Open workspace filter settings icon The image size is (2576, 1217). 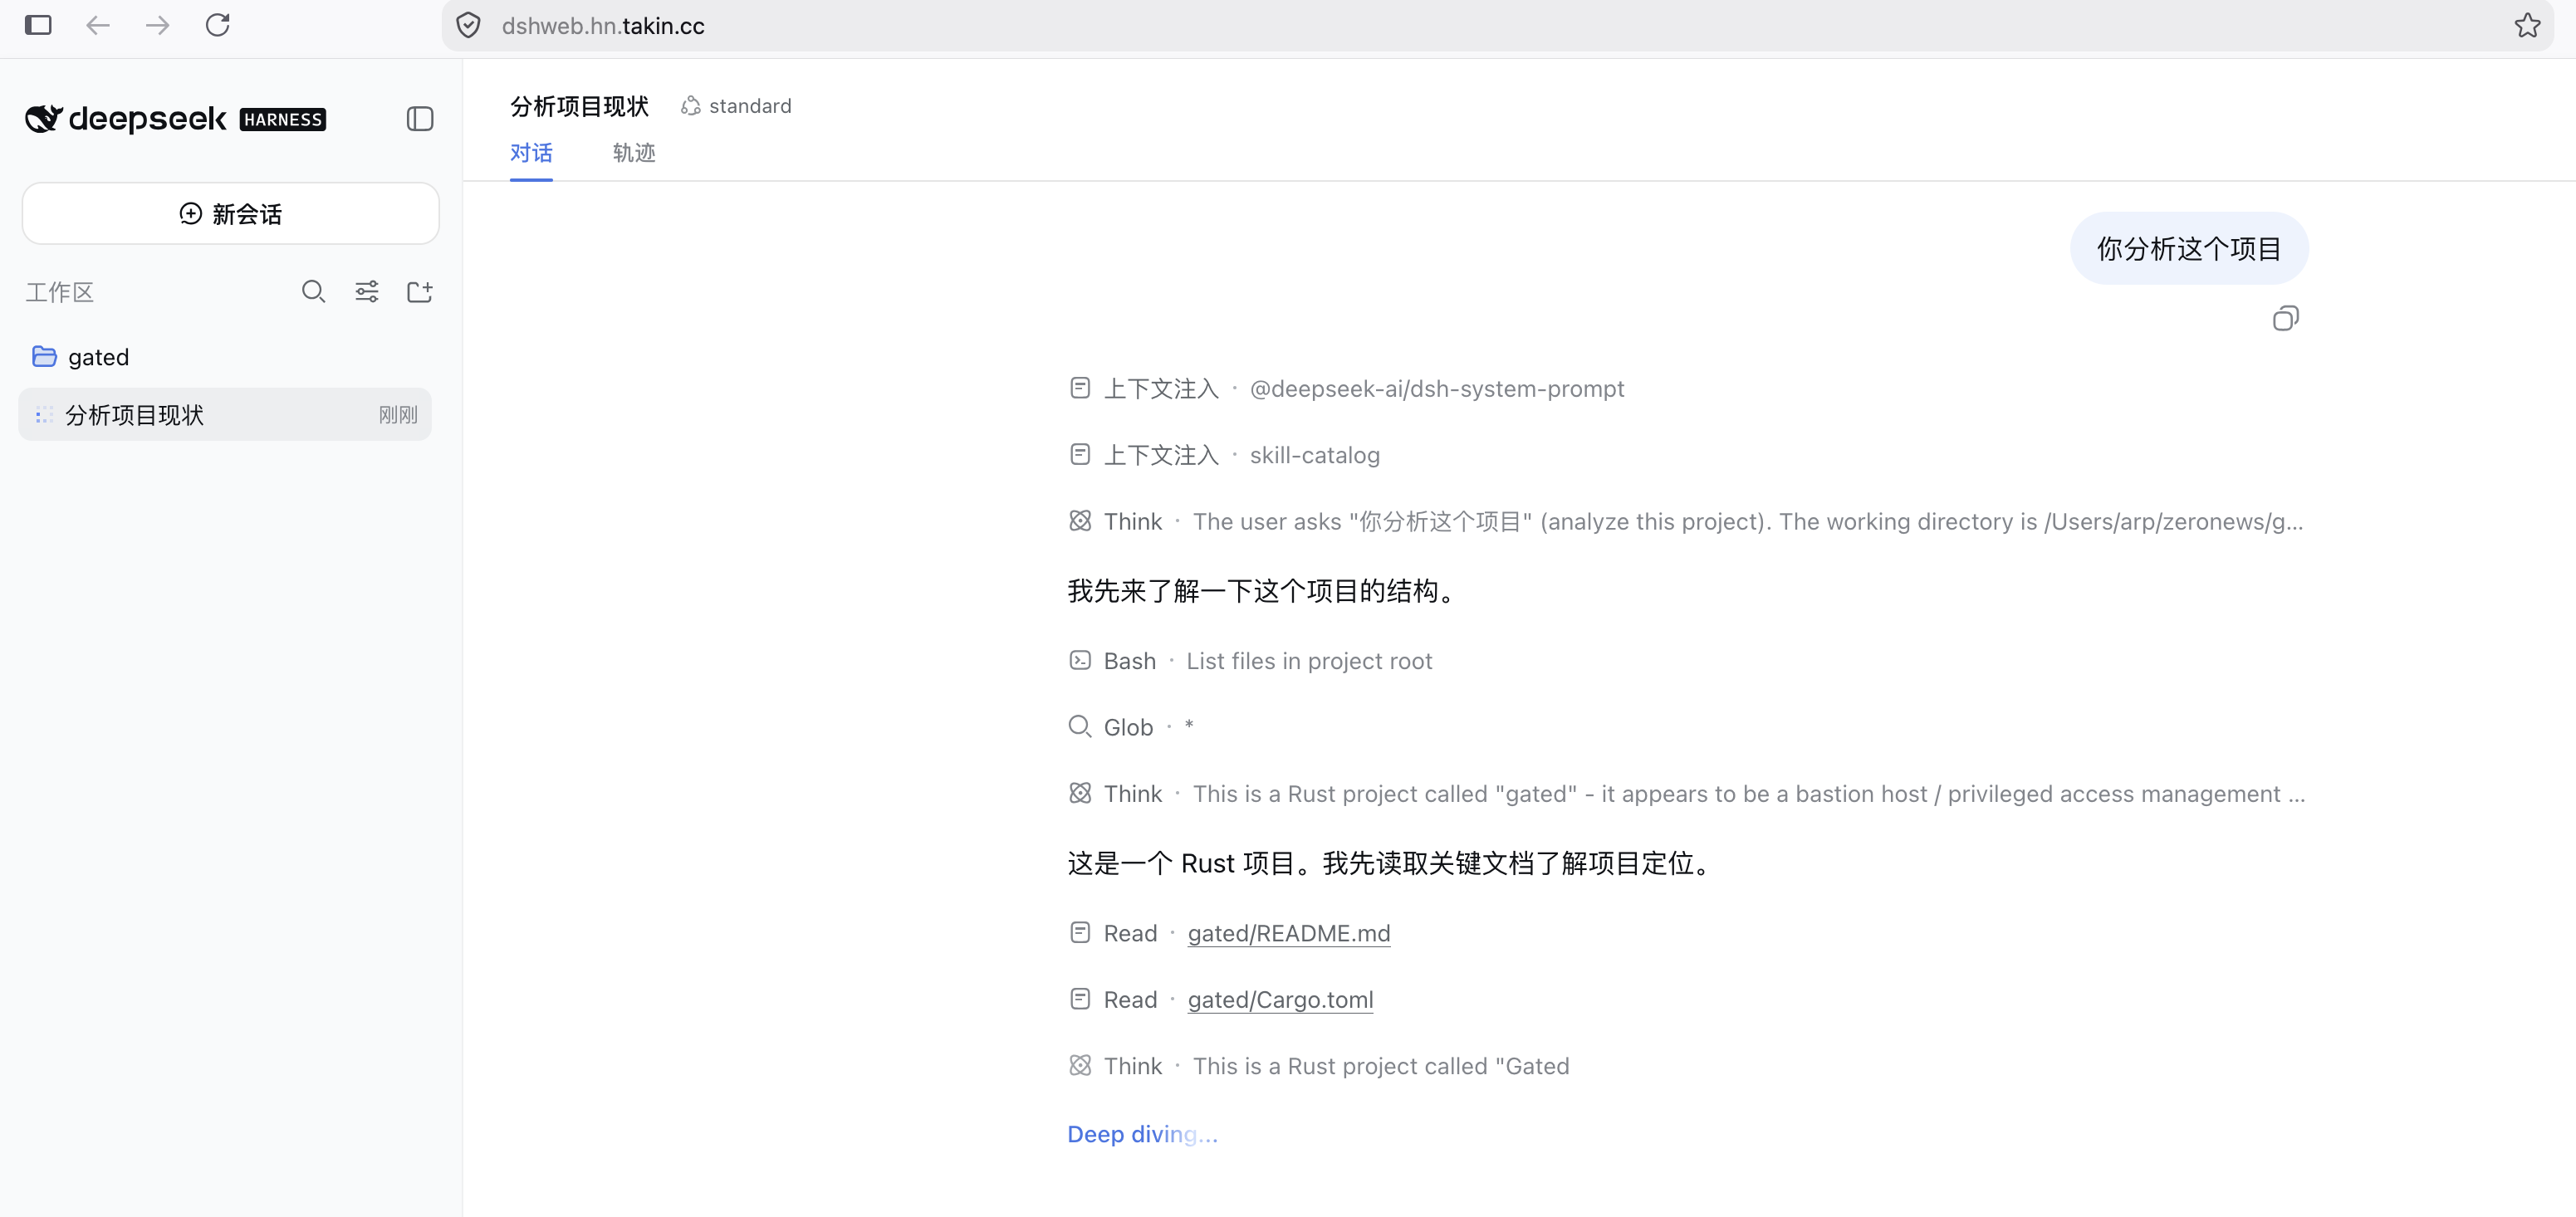(367, 292)
